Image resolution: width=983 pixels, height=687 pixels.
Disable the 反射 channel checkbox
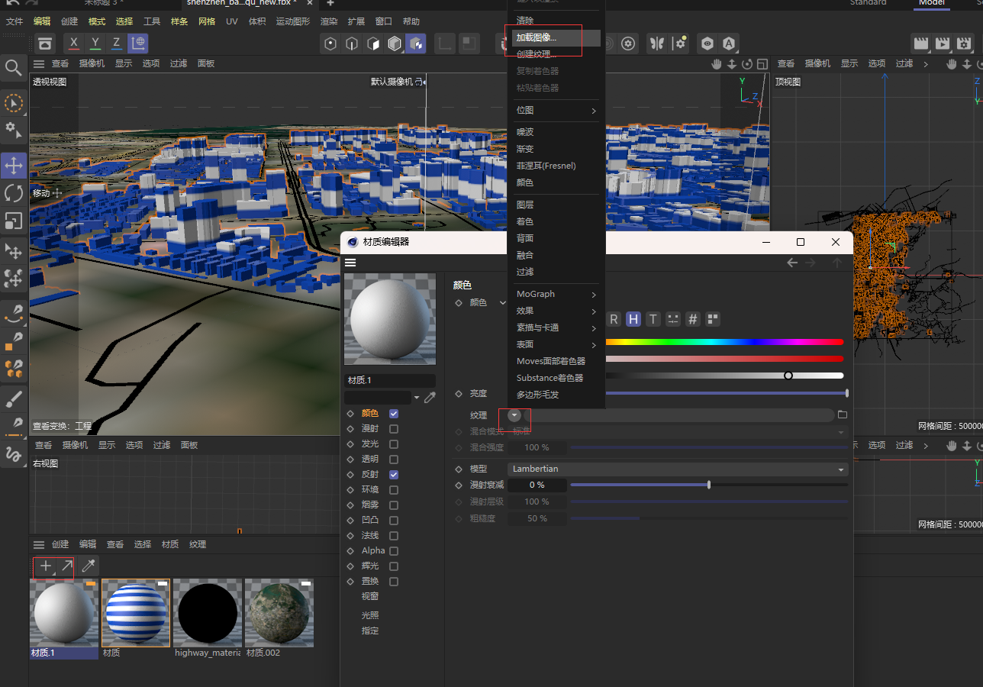[x=394, y=475]
